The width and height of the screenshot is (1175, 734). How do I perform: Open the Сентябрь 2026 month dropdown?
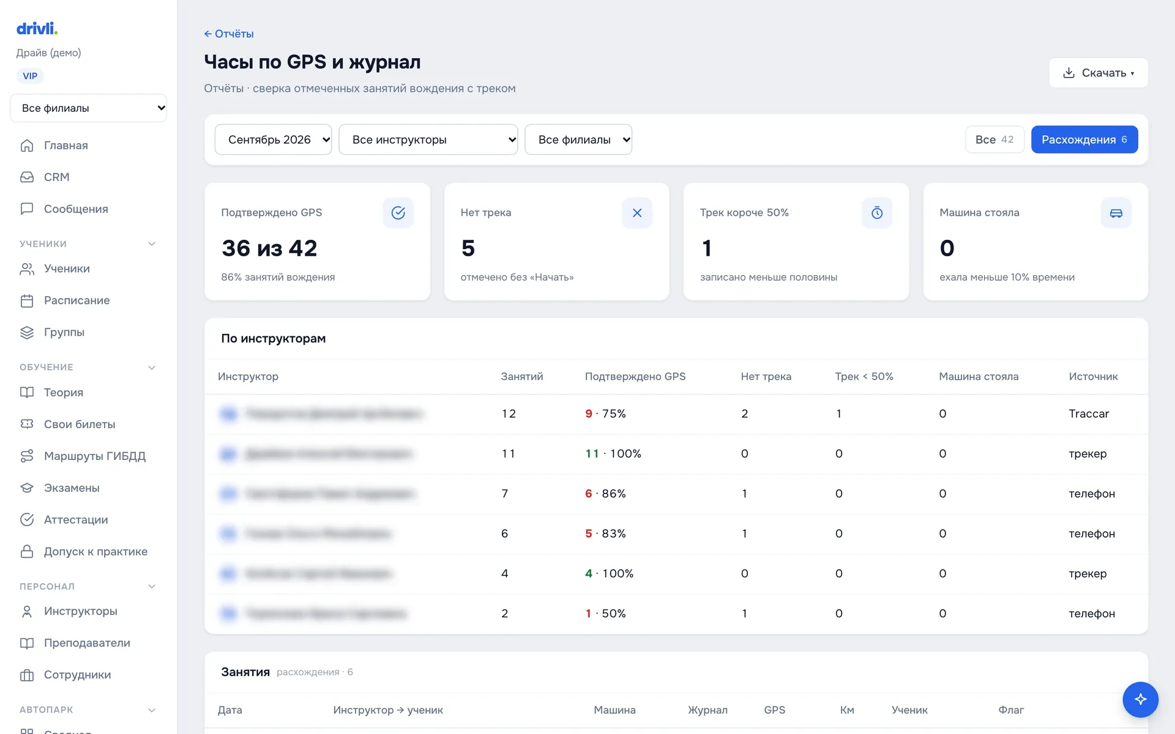point(273,139)
